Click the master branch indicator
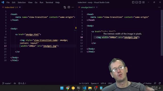 7,83
